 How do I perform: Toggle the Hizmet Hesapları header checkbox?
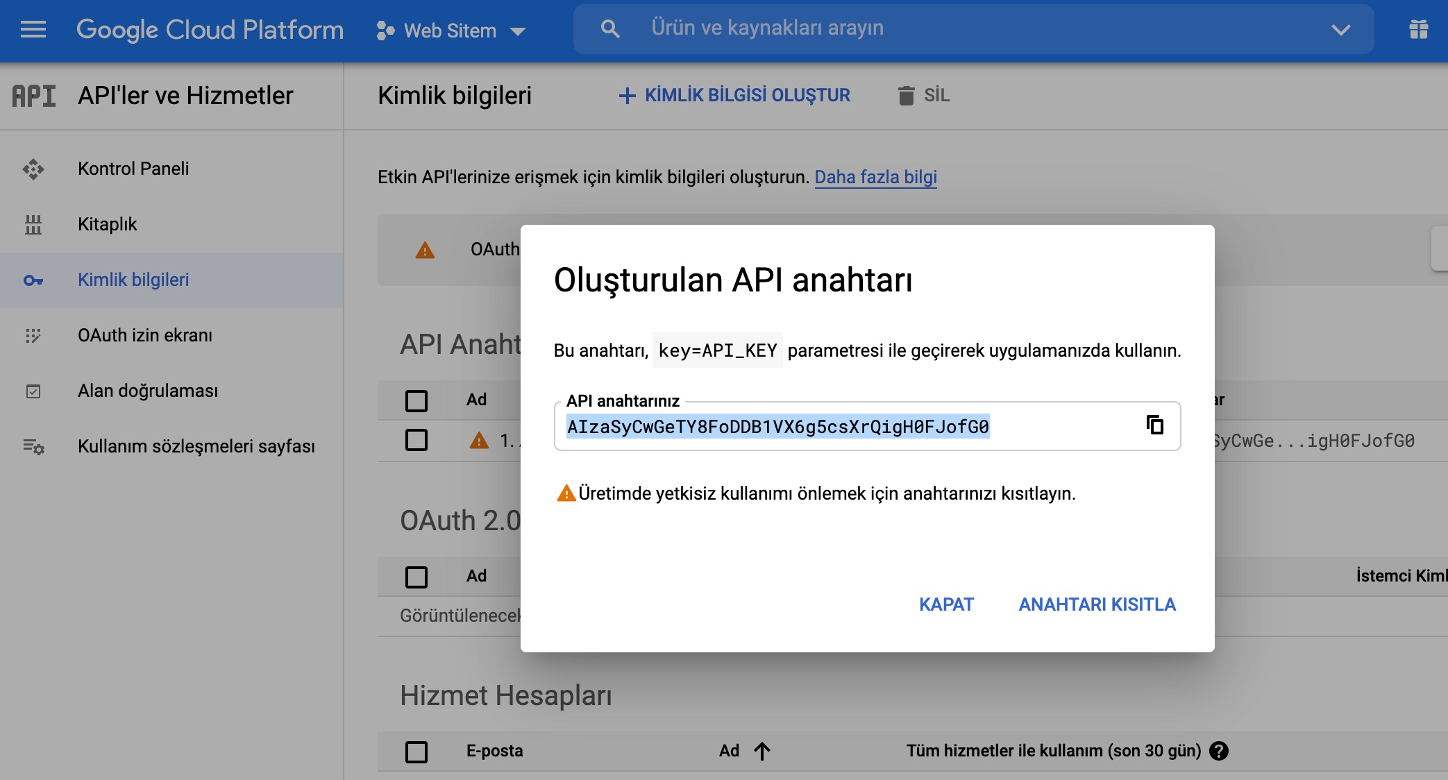coord(416,752)
